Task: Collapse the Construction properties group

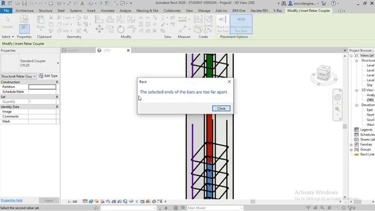Action: 57,82
